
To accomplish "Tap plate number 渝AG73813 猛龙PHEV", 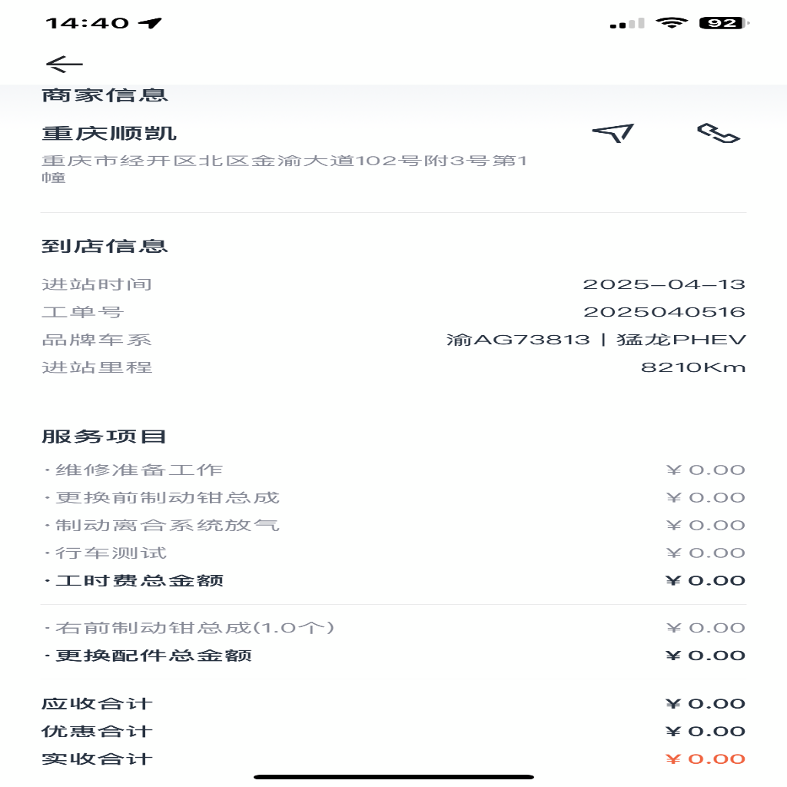I will pyautogui.click(x=596, y=340).
